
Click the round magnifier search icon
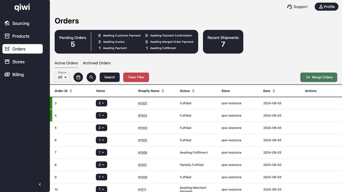pos(91,77)
